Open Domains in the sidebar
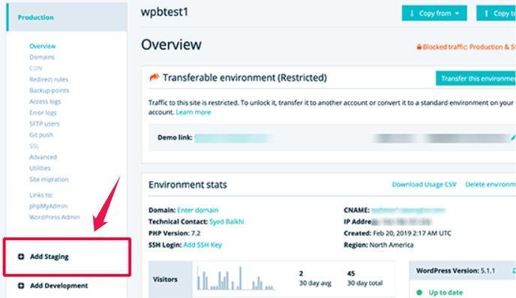Screen dimensions: 516x298 click(x=42, y=57)
